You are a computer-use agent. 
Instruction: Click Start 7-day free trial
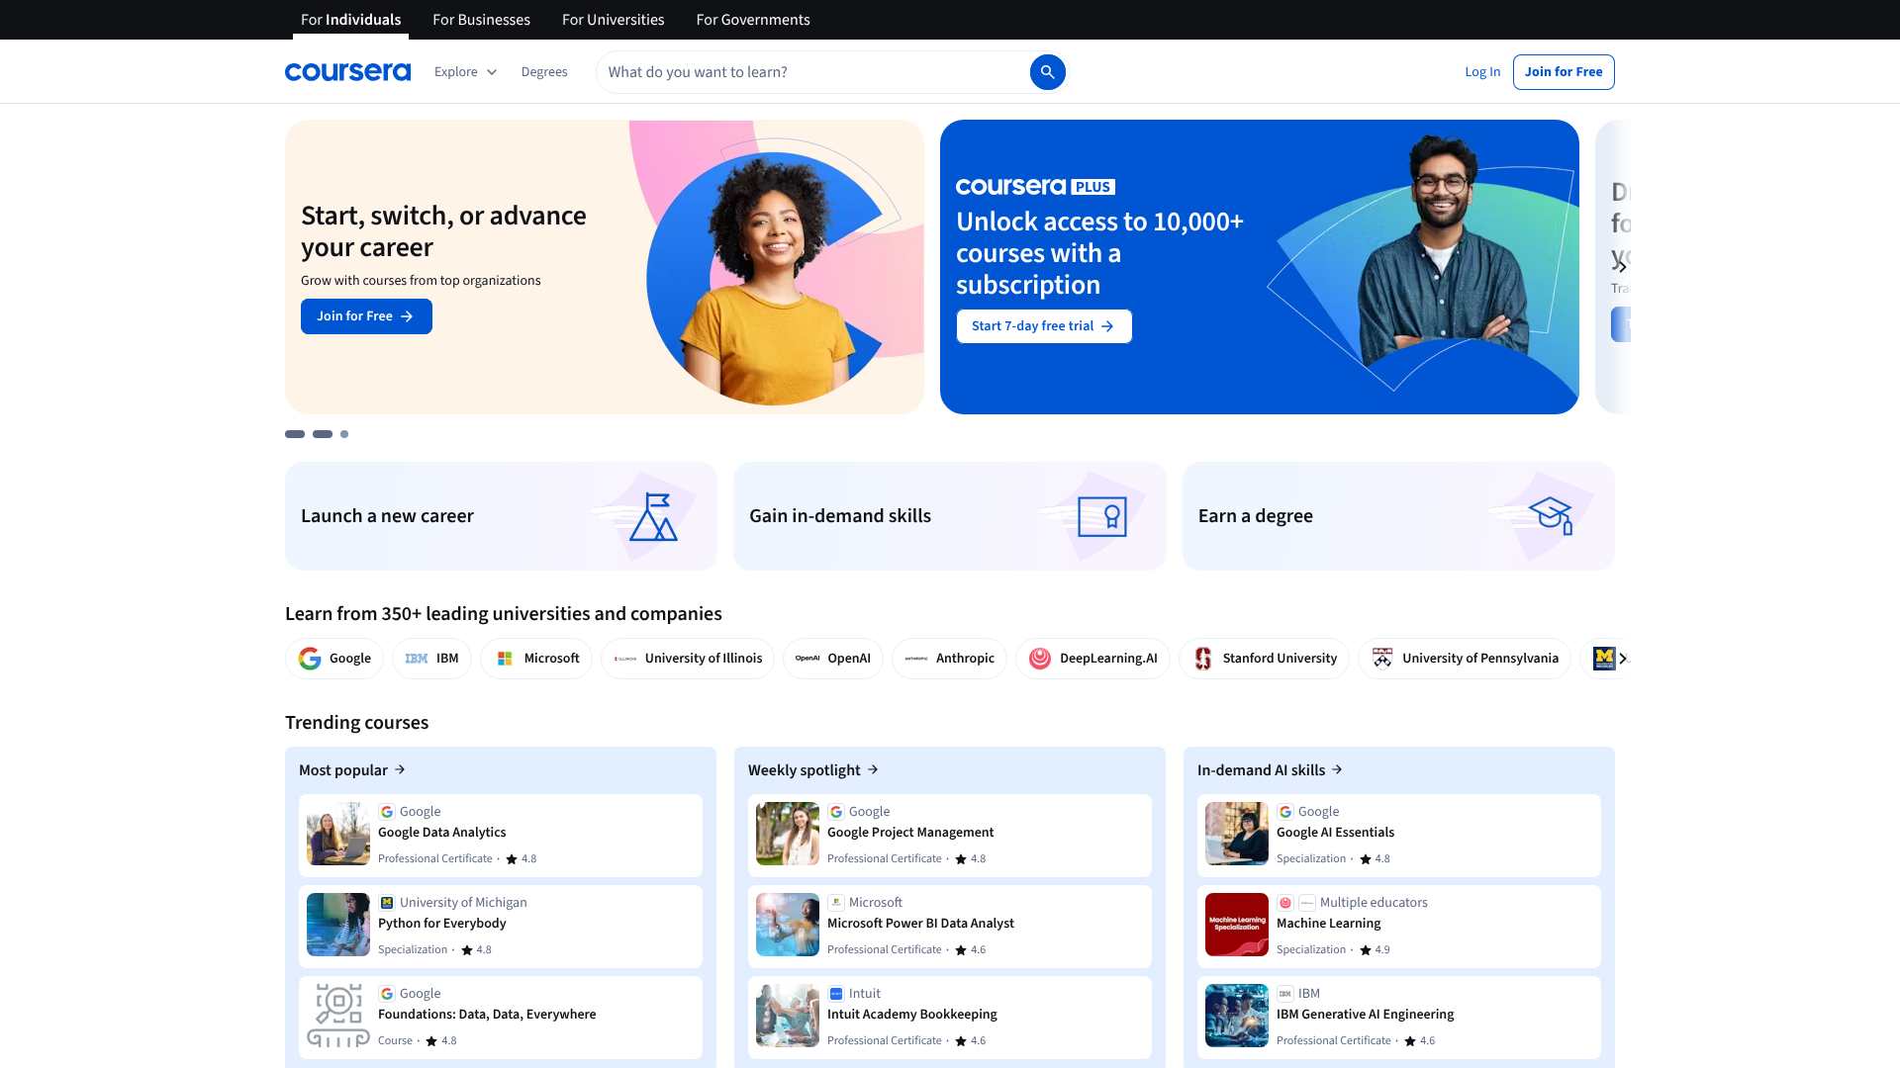(x=1043, y=325)
